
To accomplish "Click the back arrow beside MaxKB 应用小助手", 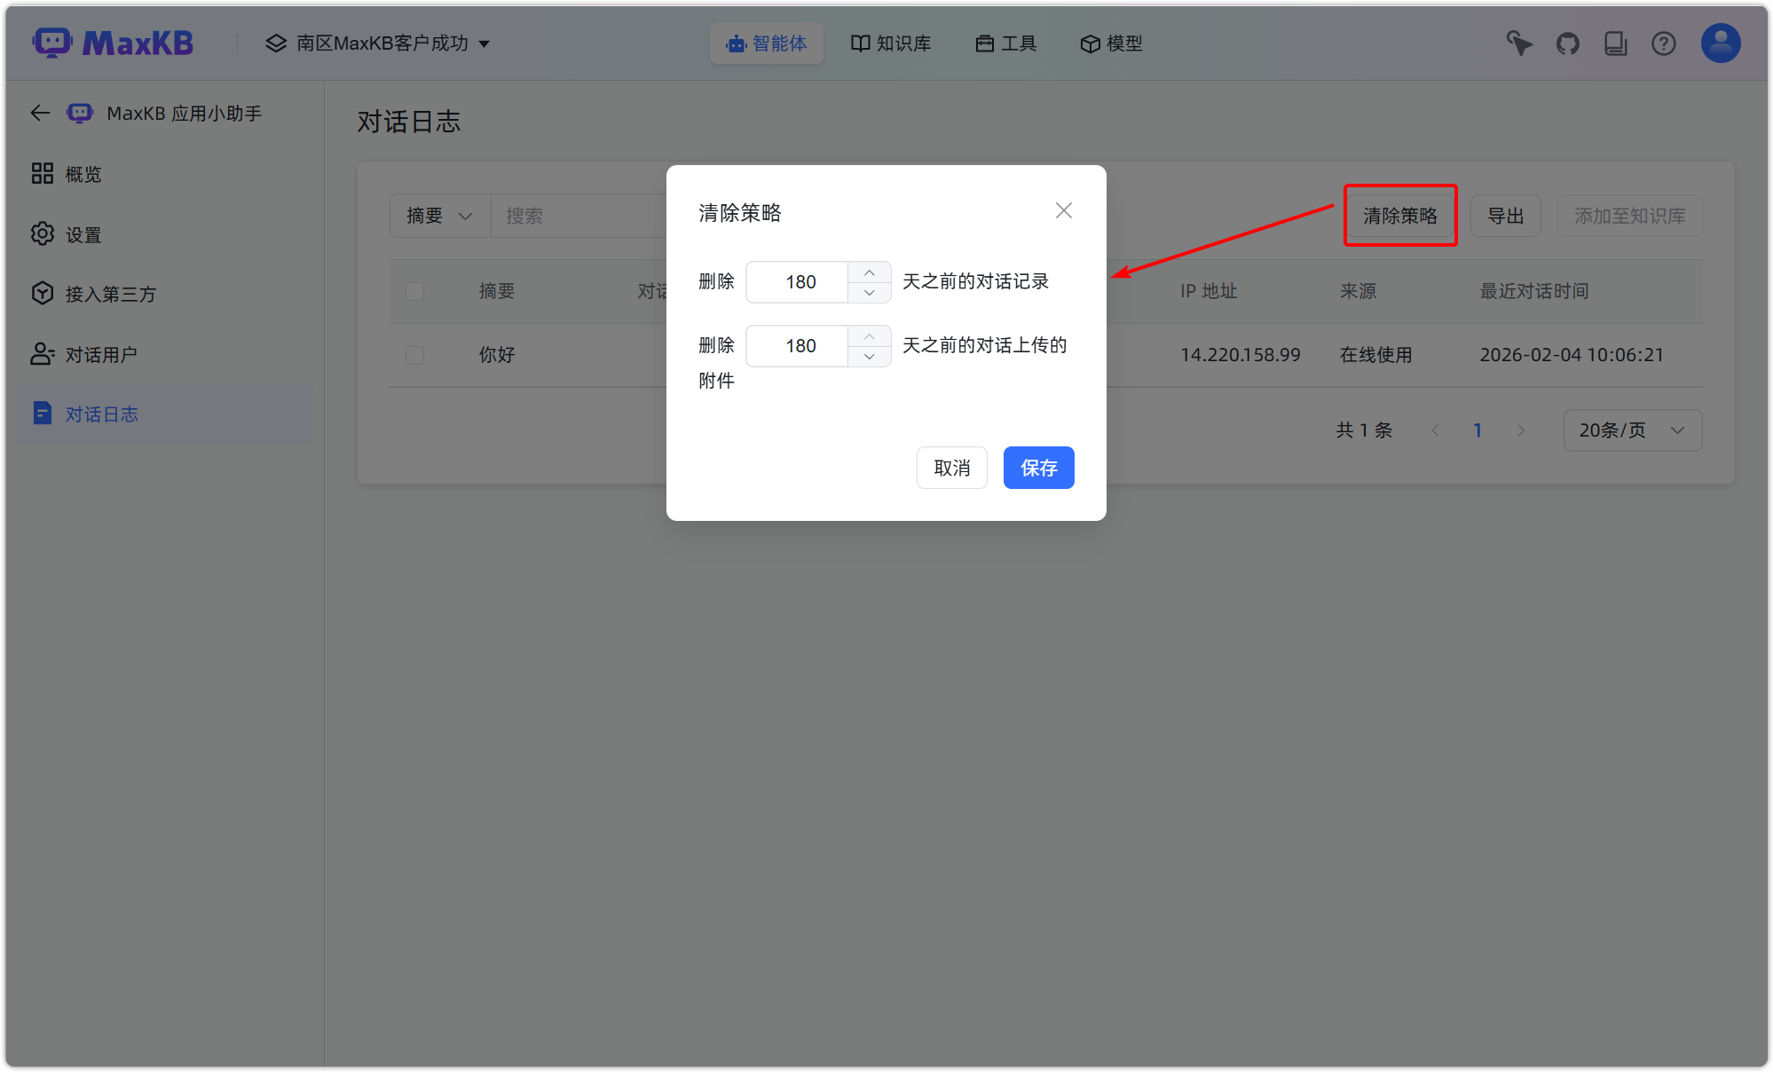I will (40, 113).
